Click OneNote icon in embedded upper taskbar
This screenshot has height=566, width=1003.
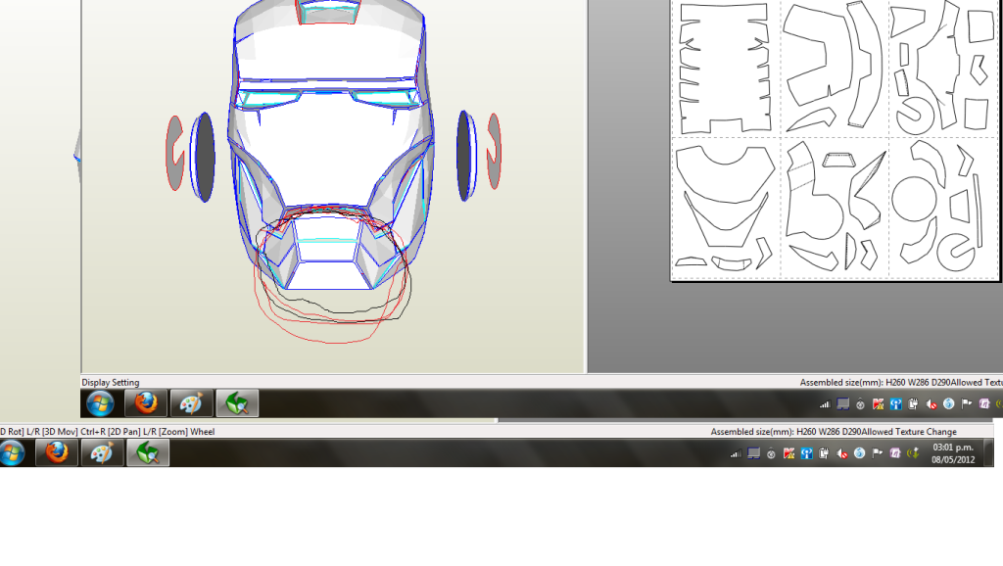point(984,404)
